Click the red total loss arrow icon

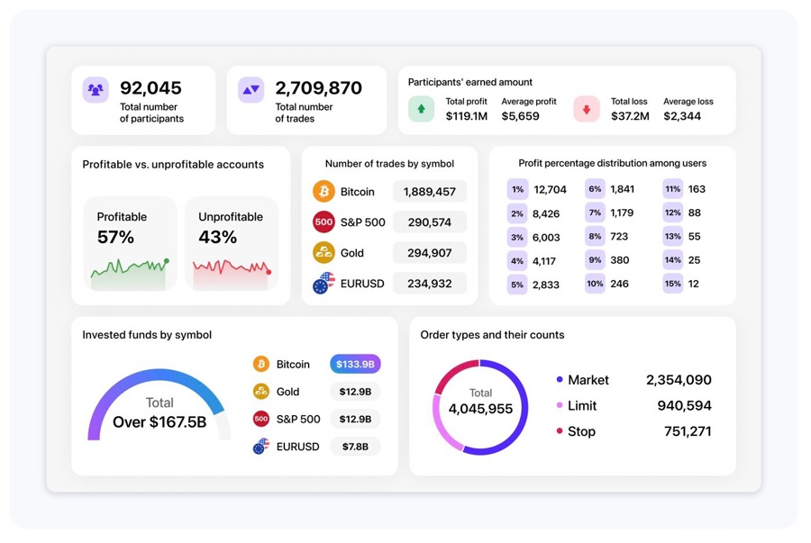(x=587, y=109)
